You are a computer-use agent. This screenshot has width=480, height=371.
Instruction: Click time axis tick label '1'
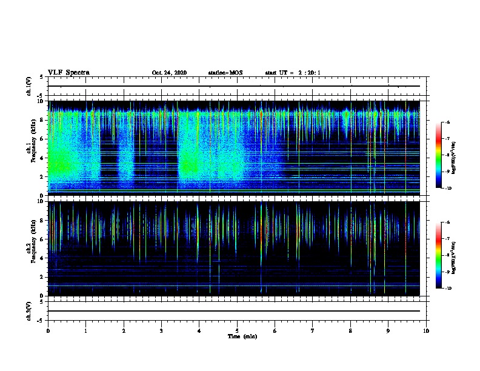pos(85,331)
